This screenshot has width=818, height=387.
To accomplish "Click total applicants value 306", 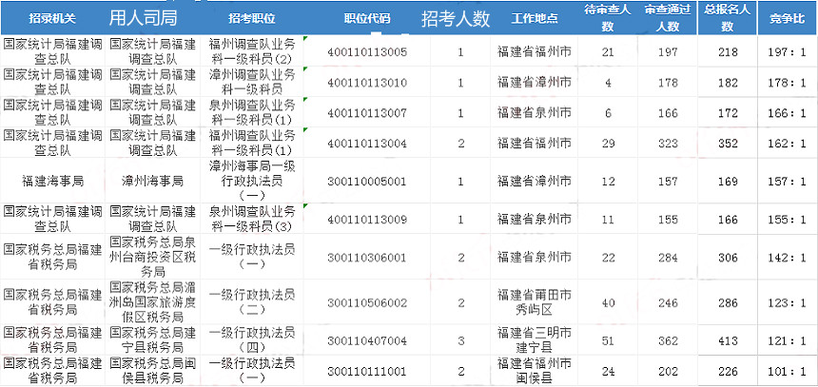I will click(728, 258).
